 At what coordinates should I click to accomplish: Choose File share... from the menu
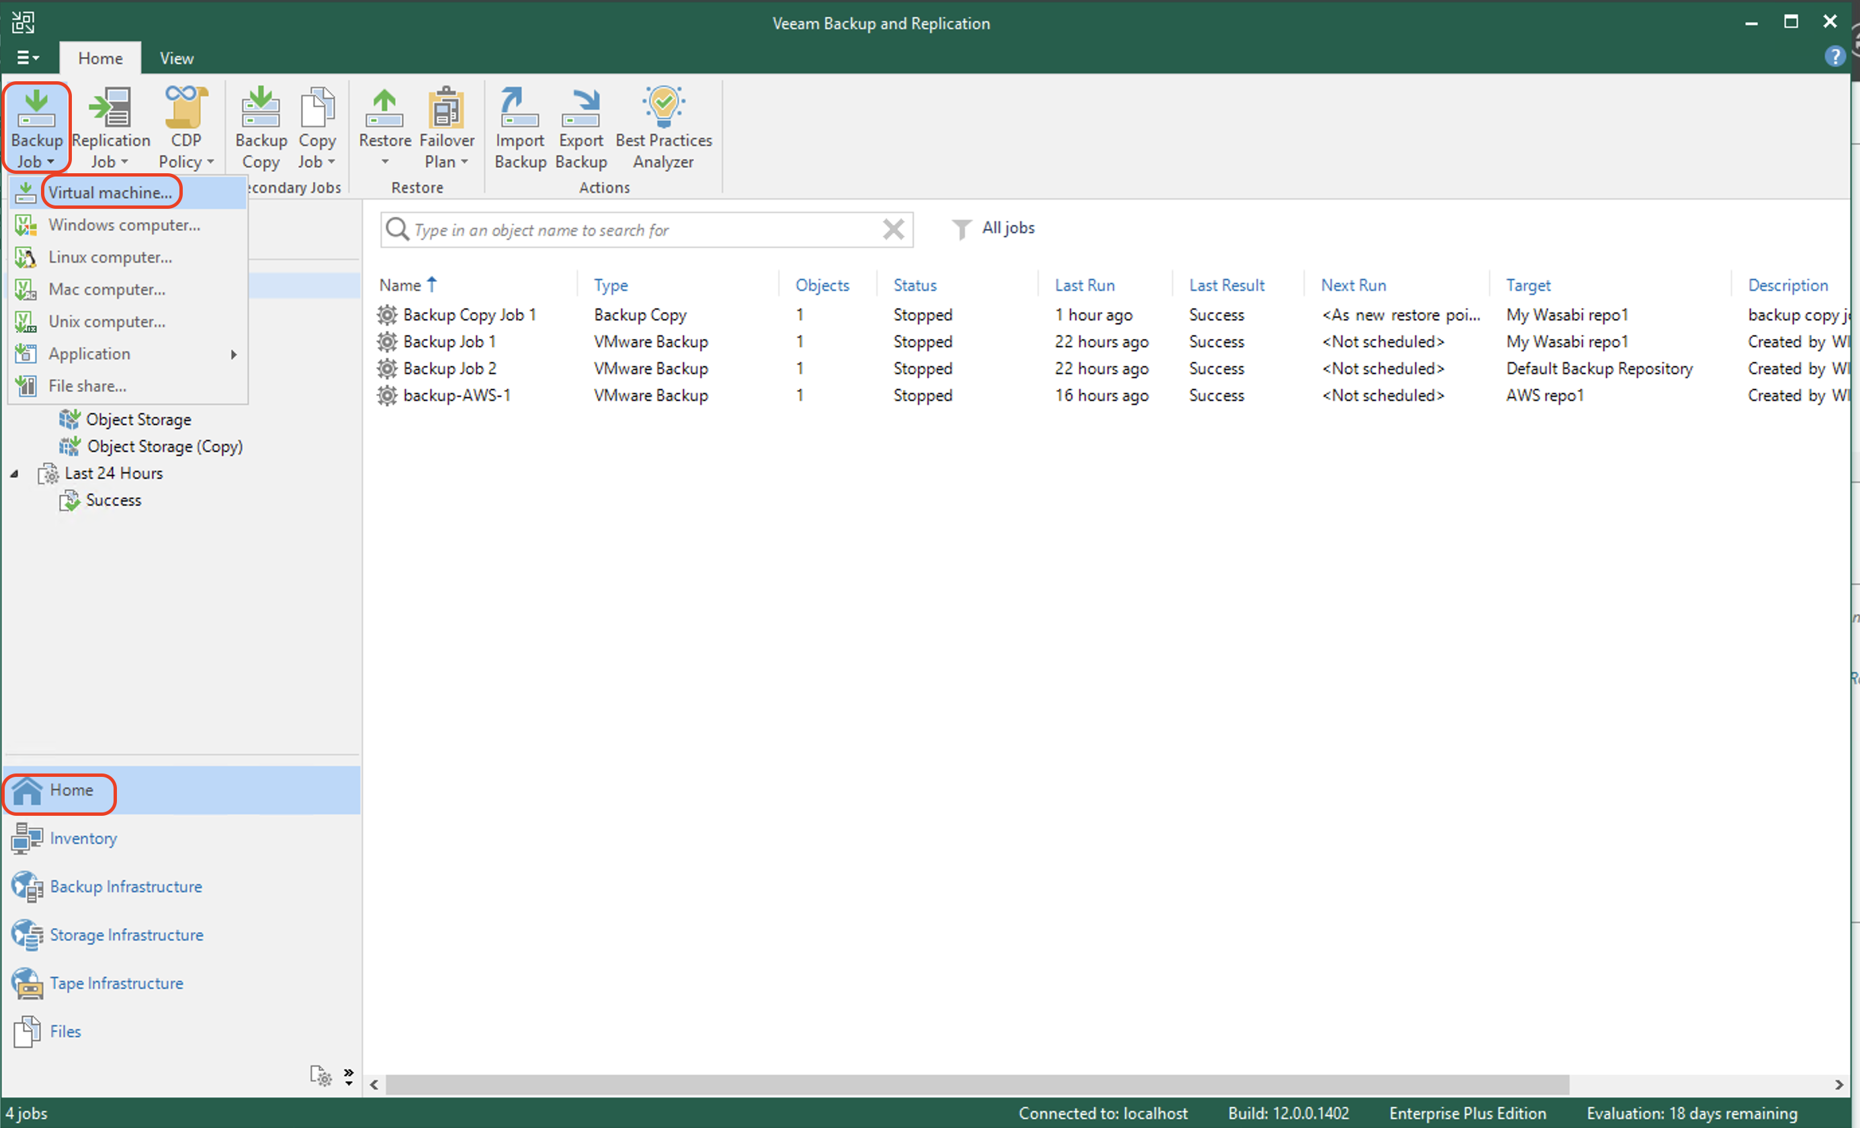click(128, 386)
